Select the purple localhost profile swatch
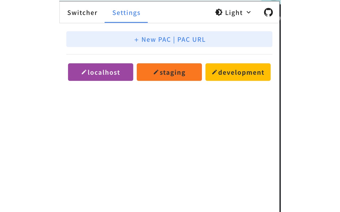This screenshot has width=340, height=212. pyautogui.click(x=100, y=72)
